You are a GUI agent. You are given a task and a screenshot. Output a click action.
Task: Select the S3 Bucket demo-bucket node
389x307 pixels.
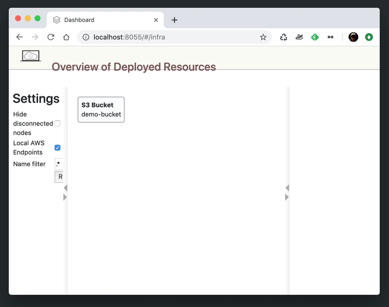click(x=101, y=109)
